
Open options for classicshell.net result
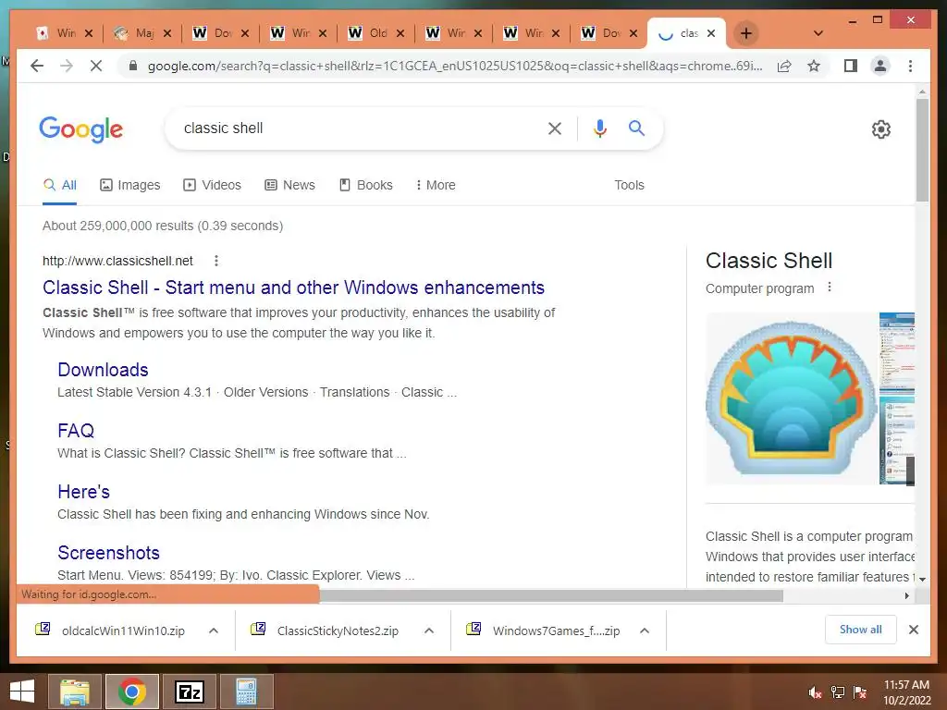[216, 261]
